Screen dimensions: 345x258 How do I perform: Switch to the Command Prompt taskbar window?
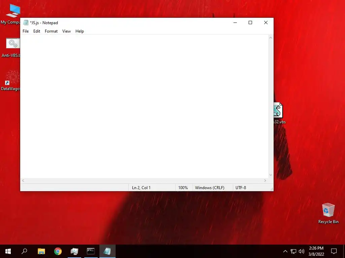pyautogui.click(x=91, y=251)
